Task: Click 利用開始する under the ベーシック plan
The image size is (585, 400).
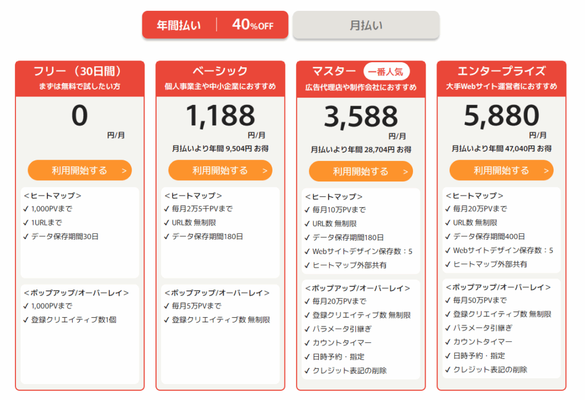Action: (220, 171)
